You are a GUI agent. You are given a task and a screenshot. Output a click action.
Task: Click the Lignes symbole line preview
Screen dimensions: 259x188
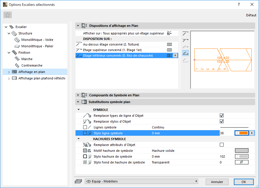pyautogui.click(x=234, y=127)
